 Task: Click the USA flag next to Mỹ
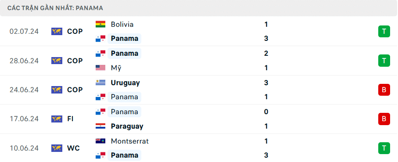[x=100, y=68]
